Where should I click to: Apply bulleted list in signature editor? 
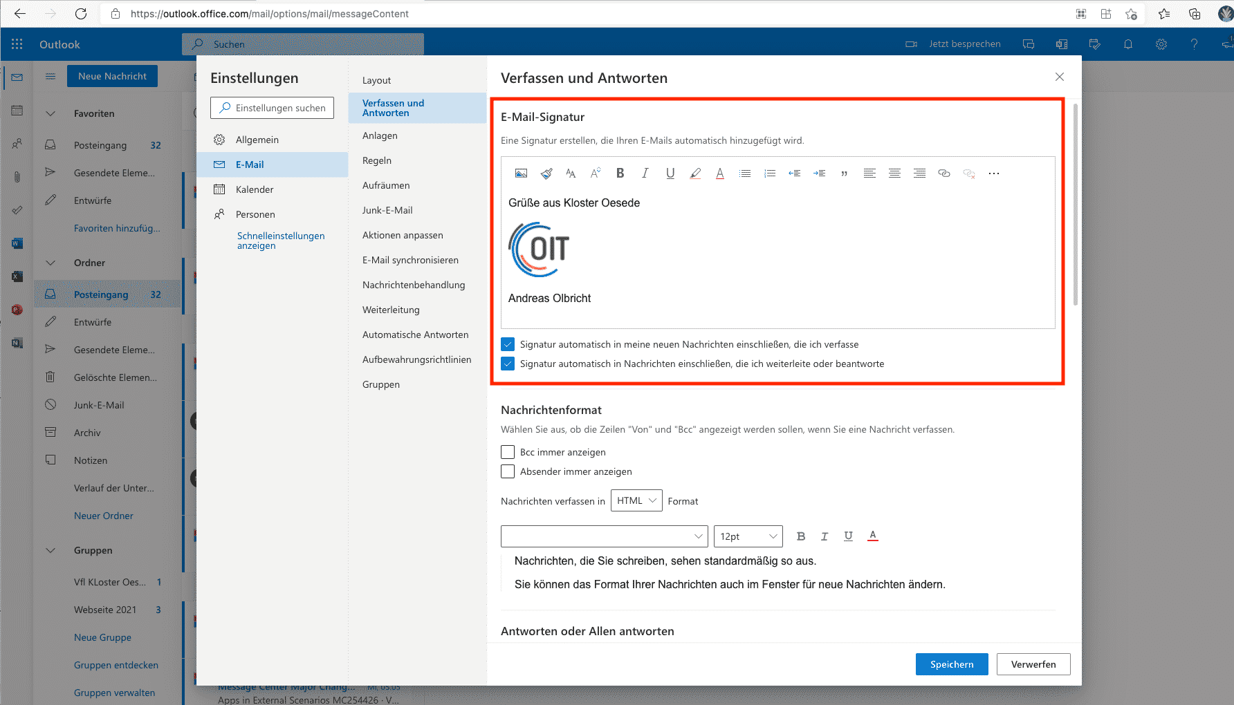(745, 173)
